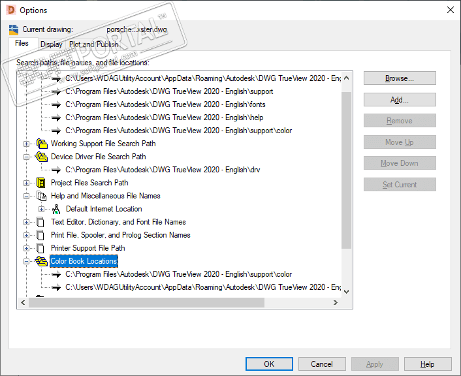The height and width of the screenshot is (376, 461).
Task: Switch to the Display tab
Action: [52, 44]
